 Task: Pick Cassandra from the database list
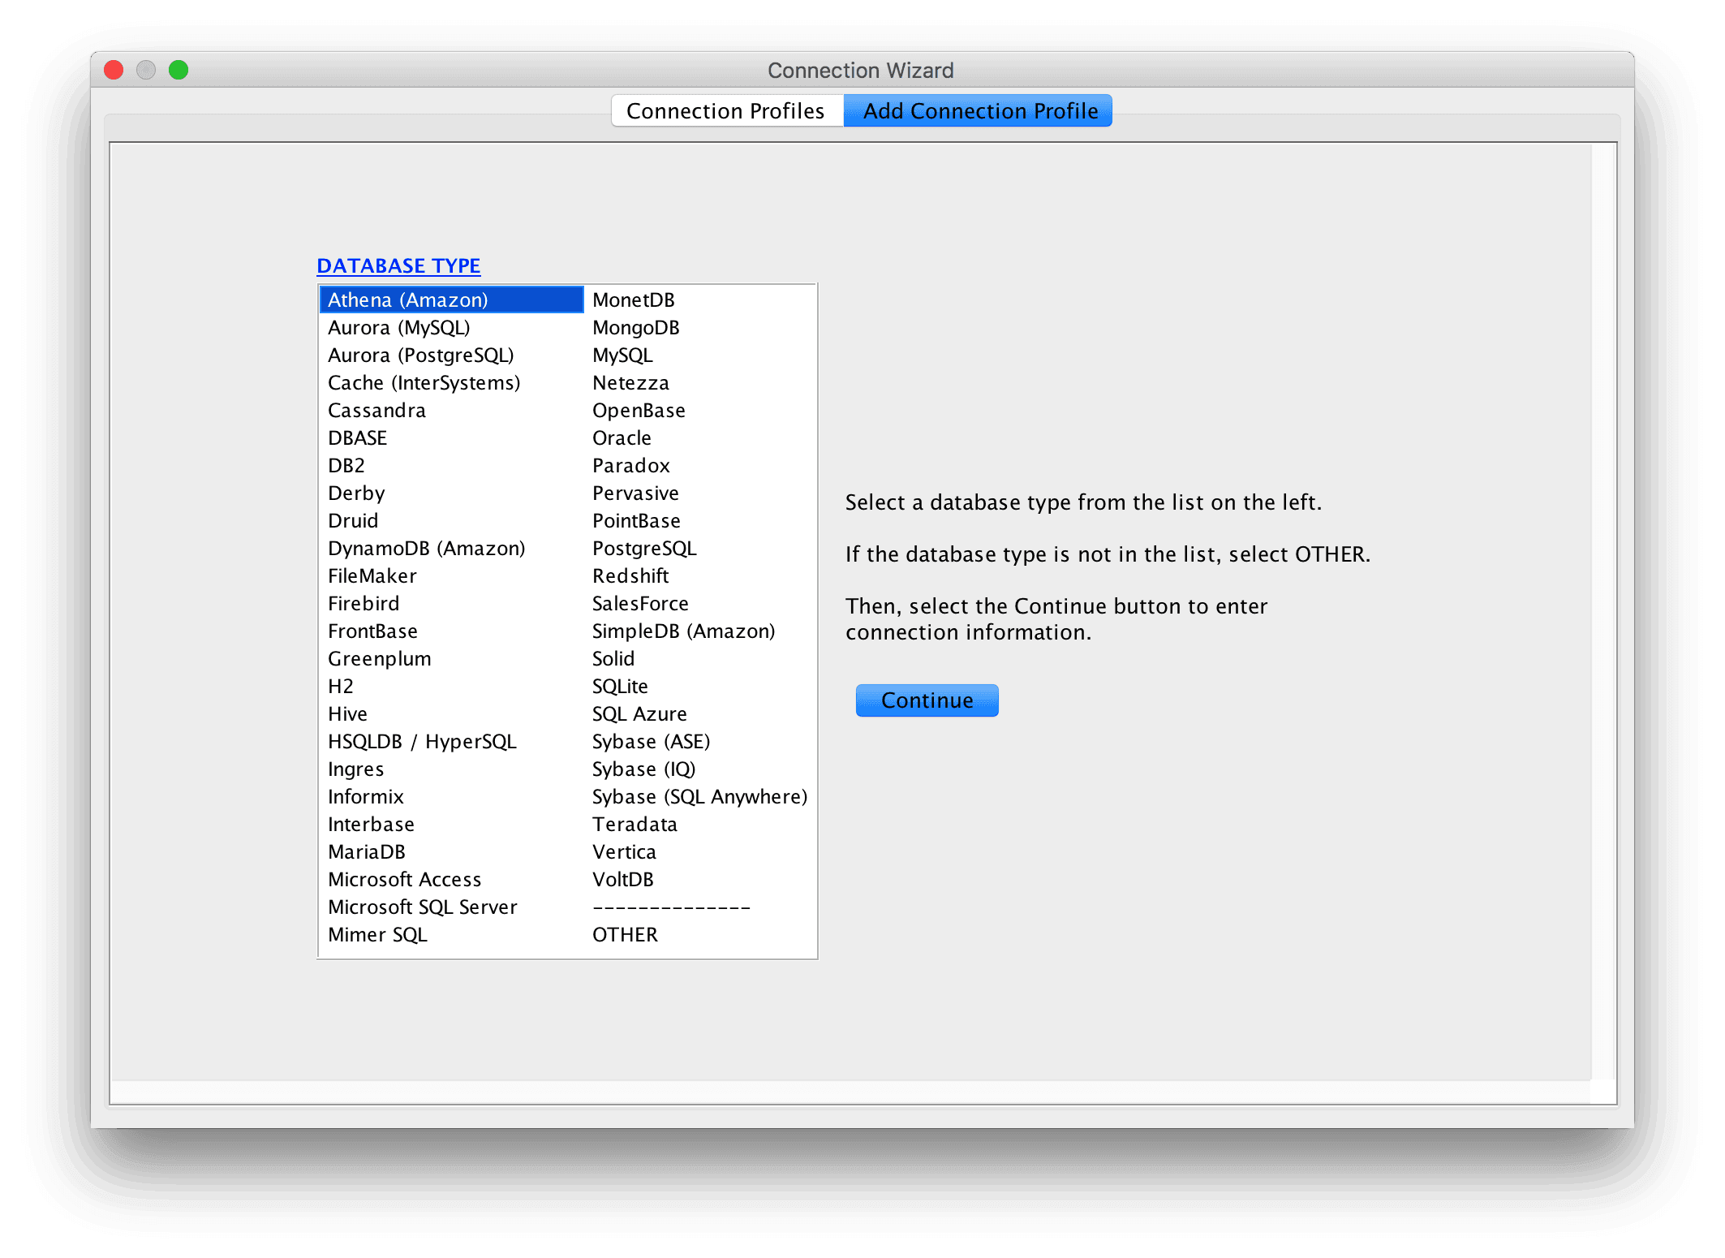[452, 410]
